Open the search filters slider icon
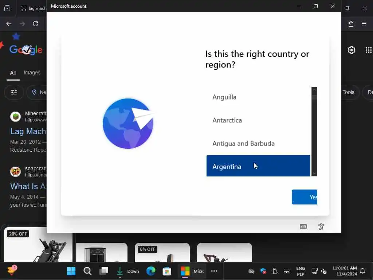This screenshot has width=373, height=280. [x=14, y=92]
